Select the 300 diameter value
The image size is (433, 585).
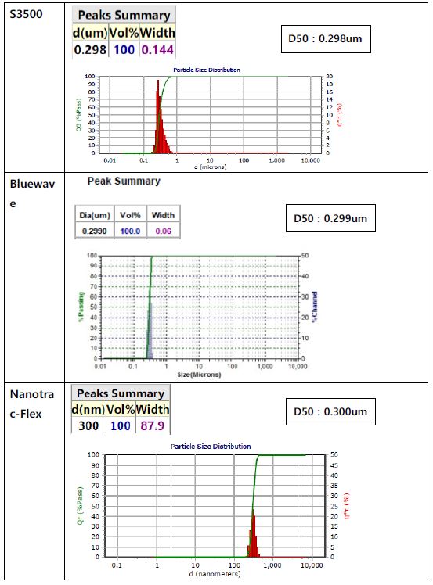(88, 425)
